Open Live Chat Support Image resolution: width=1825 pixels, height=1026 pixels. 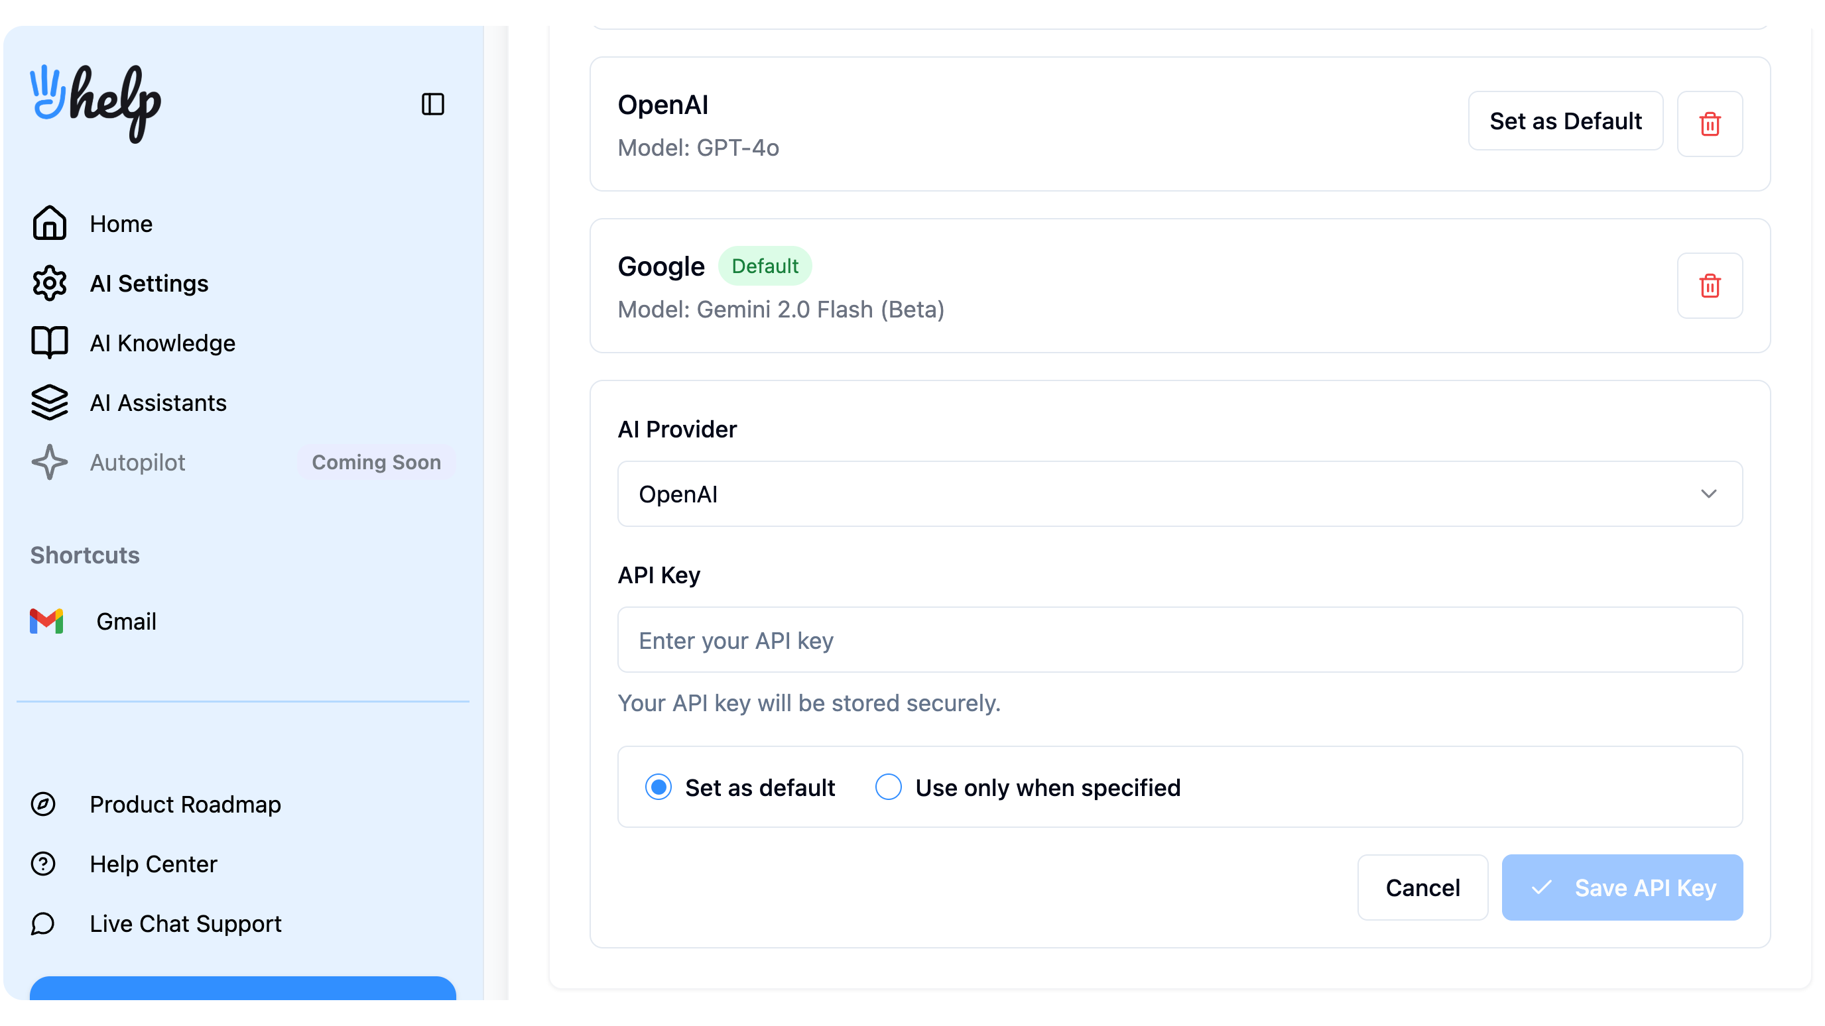(x=185, y=923)
